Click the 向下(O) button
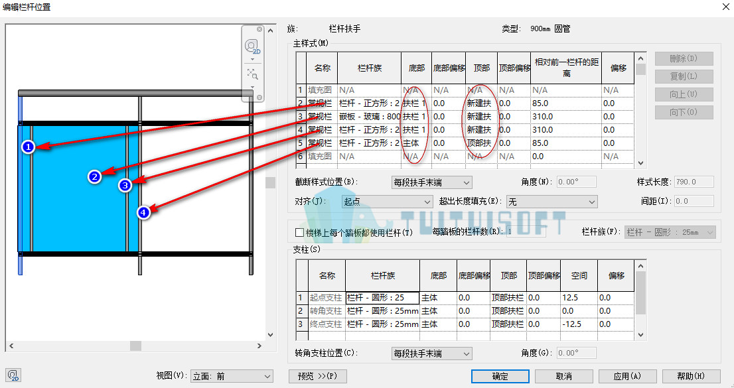 pos(684,112)
